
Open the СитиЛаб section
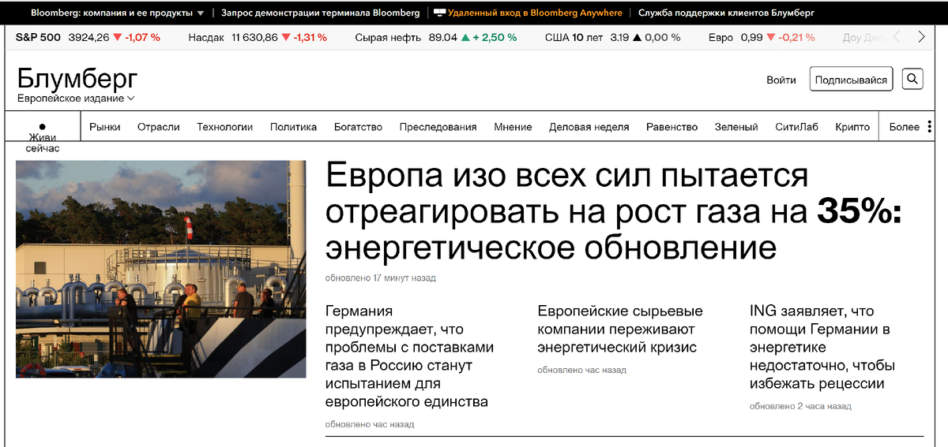797,127
